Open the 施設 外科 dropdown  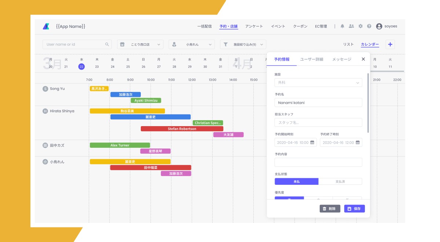coord(318,82)
